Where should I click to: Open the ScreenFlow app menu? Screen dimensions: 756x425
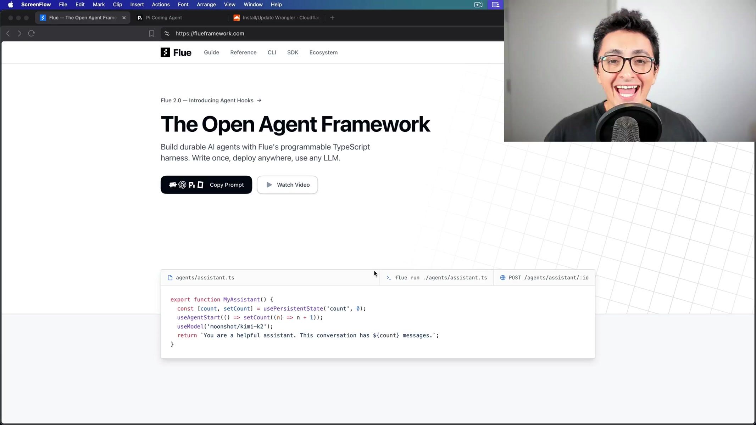36,5
